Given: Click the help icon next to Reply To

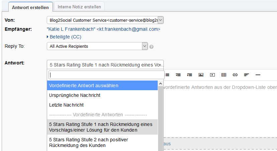Looking at the screenshot, I should coord(151,47).
